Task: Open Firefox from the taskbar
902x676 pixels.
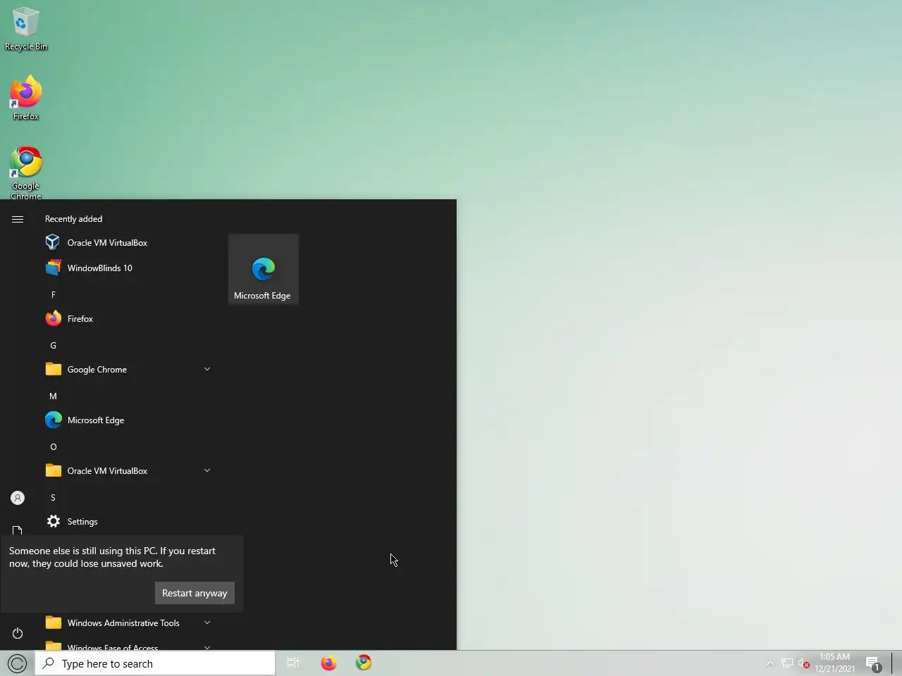Action: pyautogui.click(x=328, y=663)
